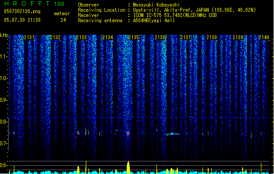Click the kHz axis unit label

[4, 35]
